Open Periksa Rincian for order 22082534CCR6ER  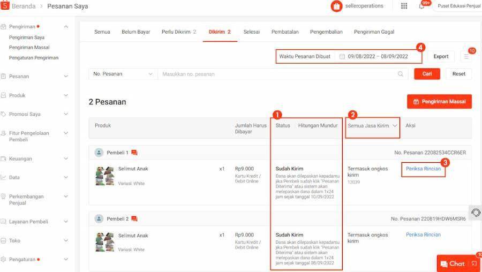click(423, 169)
